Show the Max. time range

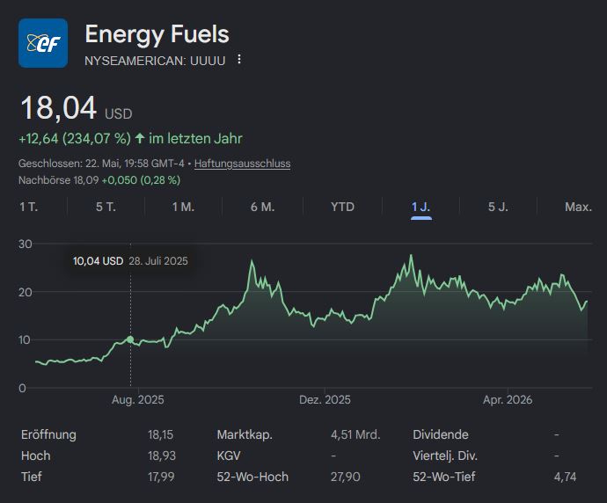578,207
